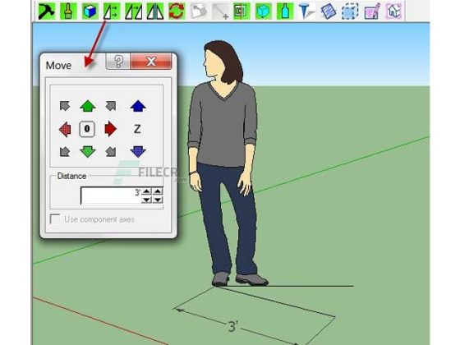
Task: Click the center 0 reset button
Action: [x=87, y=129]
